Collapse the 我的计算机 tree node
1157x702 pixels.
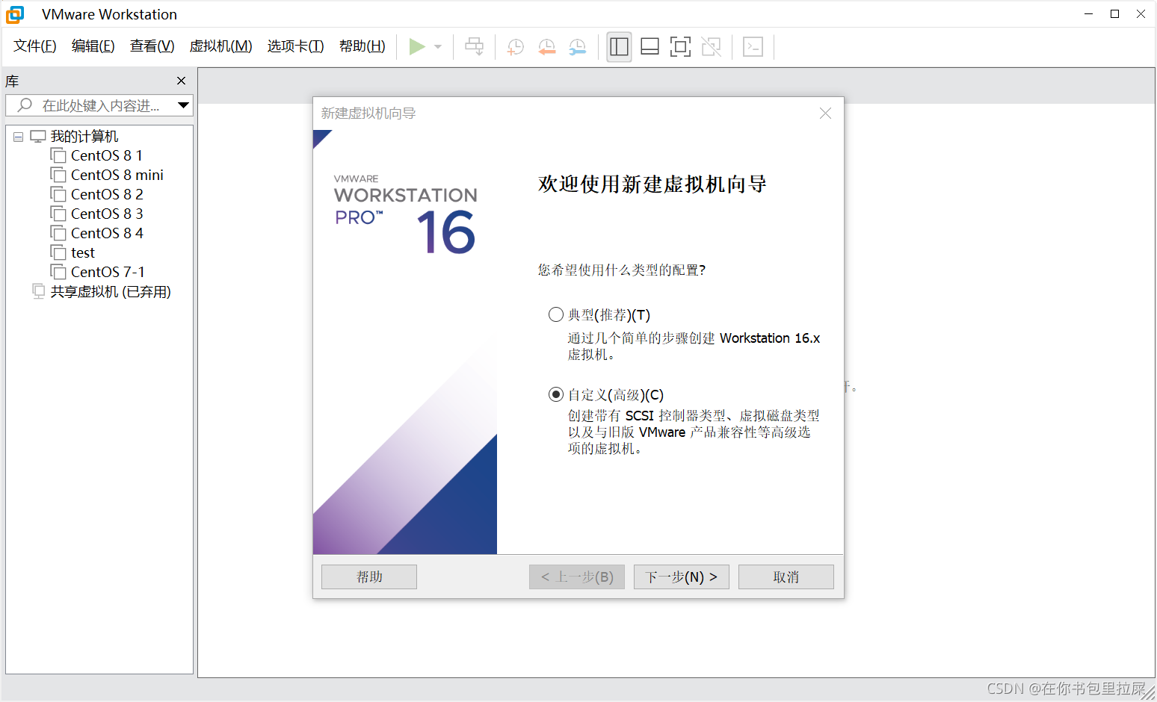19,137
